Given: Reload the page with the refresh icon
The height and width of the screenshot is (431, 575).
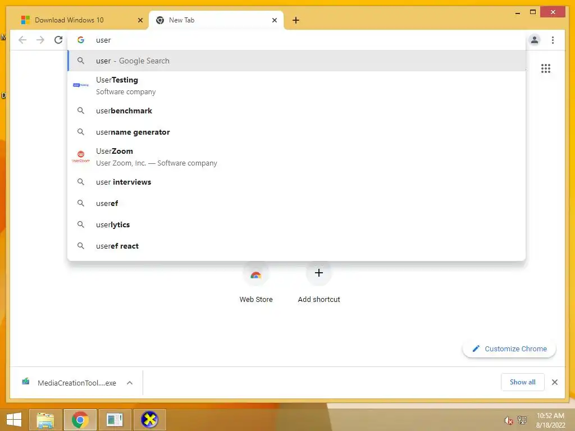Looking at the screenshot, I should pyautogui.click(x=58, y=40).
